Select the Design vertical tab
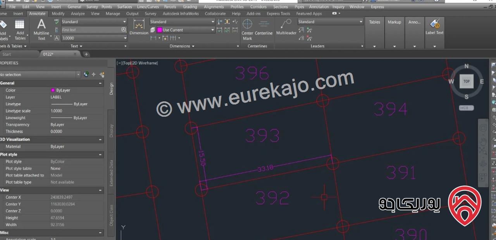This screenshot has height=240, width=496. click(112, 89)
